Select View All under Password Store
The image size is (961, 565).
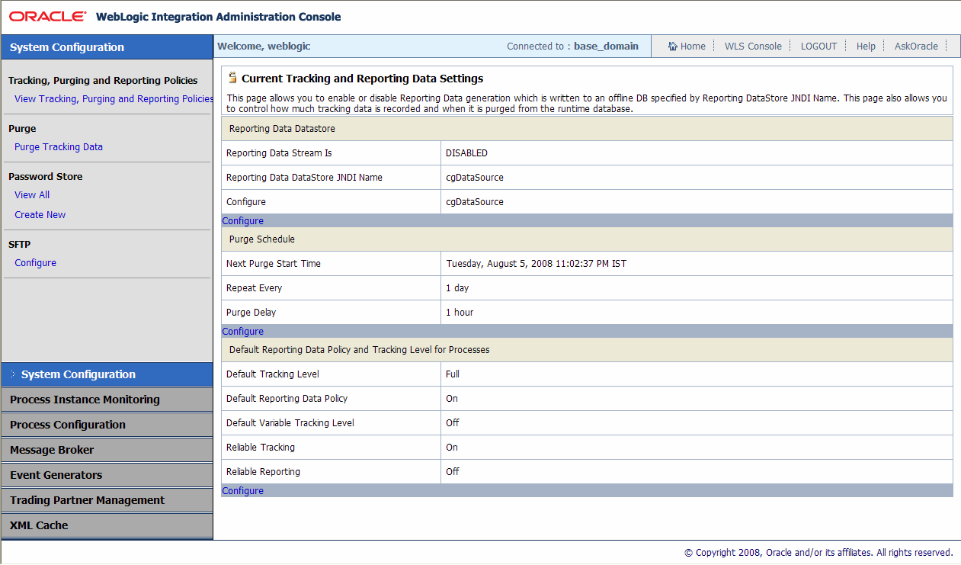tap(31, 194)
